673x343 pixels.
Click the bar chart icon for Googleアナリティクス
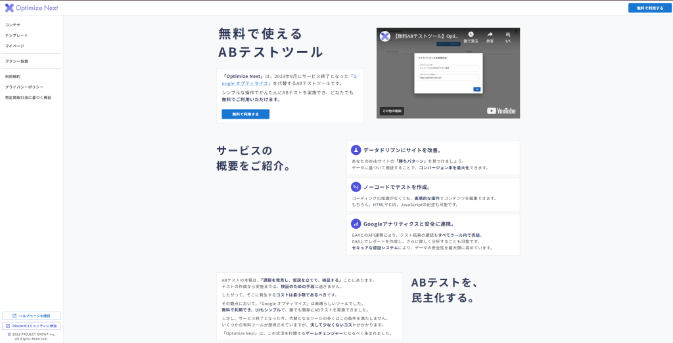point(356,224)
